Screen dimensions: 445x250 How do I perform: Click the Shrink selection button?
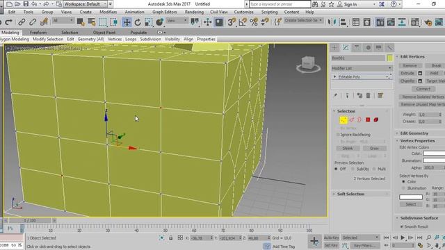[348, 149]
